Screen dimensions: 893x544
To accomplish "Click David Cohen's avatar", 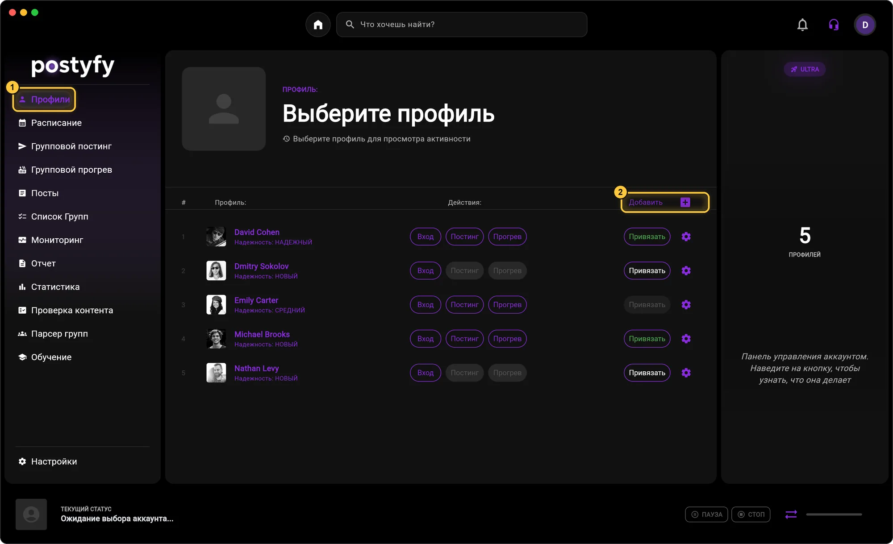I will tap(216, 237).
